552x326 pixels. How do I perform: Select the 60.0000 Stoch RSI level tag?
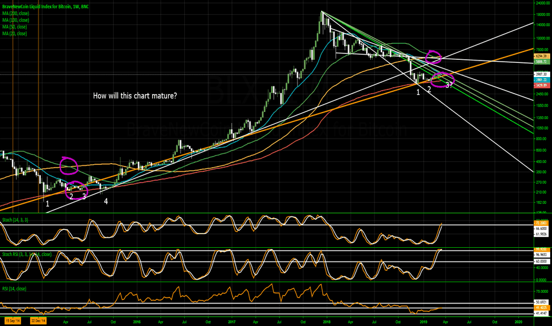[x=543, y=261]
